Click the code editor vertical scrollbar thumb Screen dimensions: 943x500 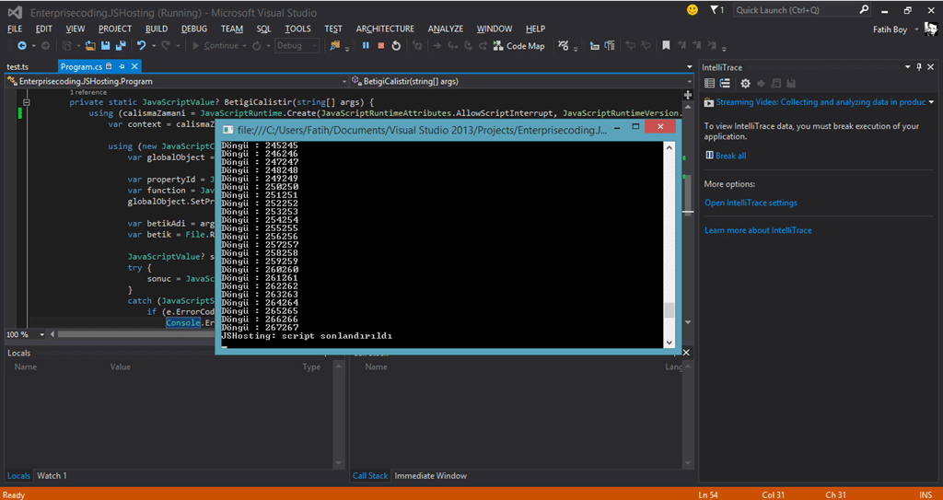pos(688,193)
